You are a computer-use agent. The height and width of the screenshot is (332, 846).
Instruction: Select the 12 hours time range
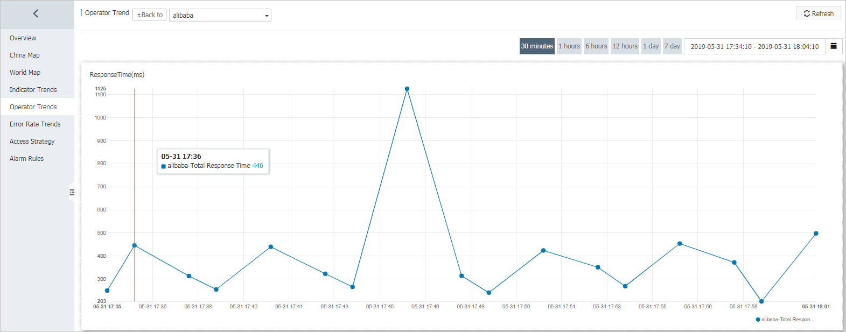[625, 46]
